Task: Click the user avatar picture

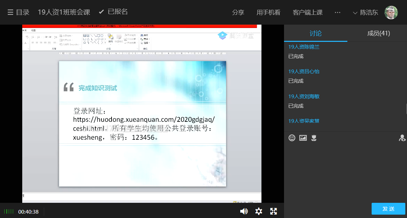Action: pyautogui.click(x=391, y=12)
